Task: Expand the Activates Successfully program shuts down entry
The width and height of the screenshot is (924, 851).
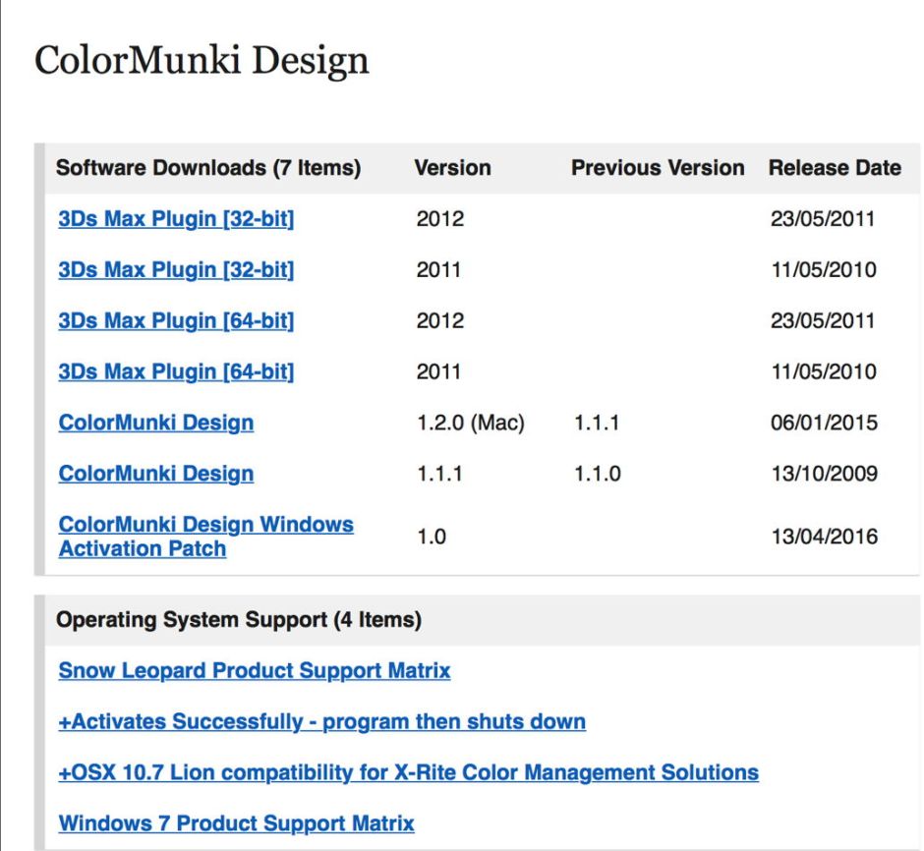Action: pyautogui.click(x=321, y=721)
